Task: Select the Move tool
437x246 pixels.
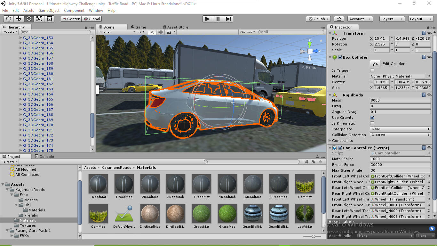Action: click(x=19, y=19)
